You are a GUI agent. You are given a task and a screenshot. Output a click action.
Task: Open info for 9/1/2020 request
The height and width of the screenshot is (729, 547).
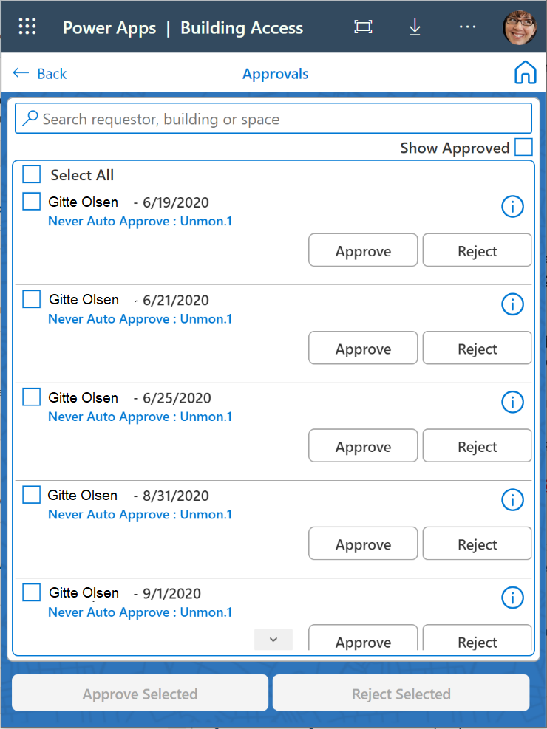pos(512,598)
